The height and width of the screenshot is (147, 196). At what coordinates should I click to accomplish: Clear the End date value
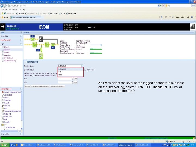[75, 82]
